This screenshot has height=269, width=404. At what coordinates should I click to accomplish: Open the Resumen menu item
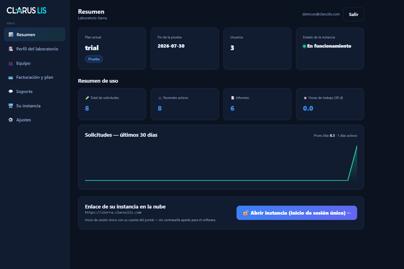point(35,34)
